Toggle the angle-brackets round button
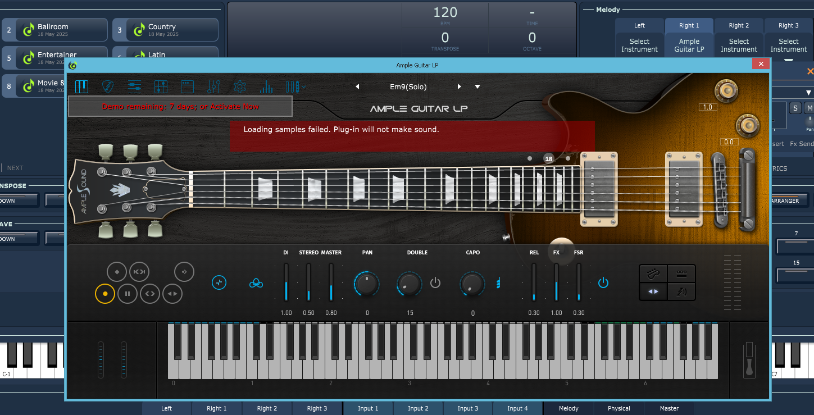 (x=150, y=293)
